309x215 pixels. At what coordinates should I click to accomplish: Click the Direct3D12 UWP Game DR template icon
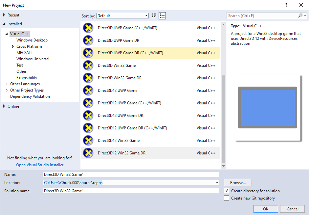point(88,116)
